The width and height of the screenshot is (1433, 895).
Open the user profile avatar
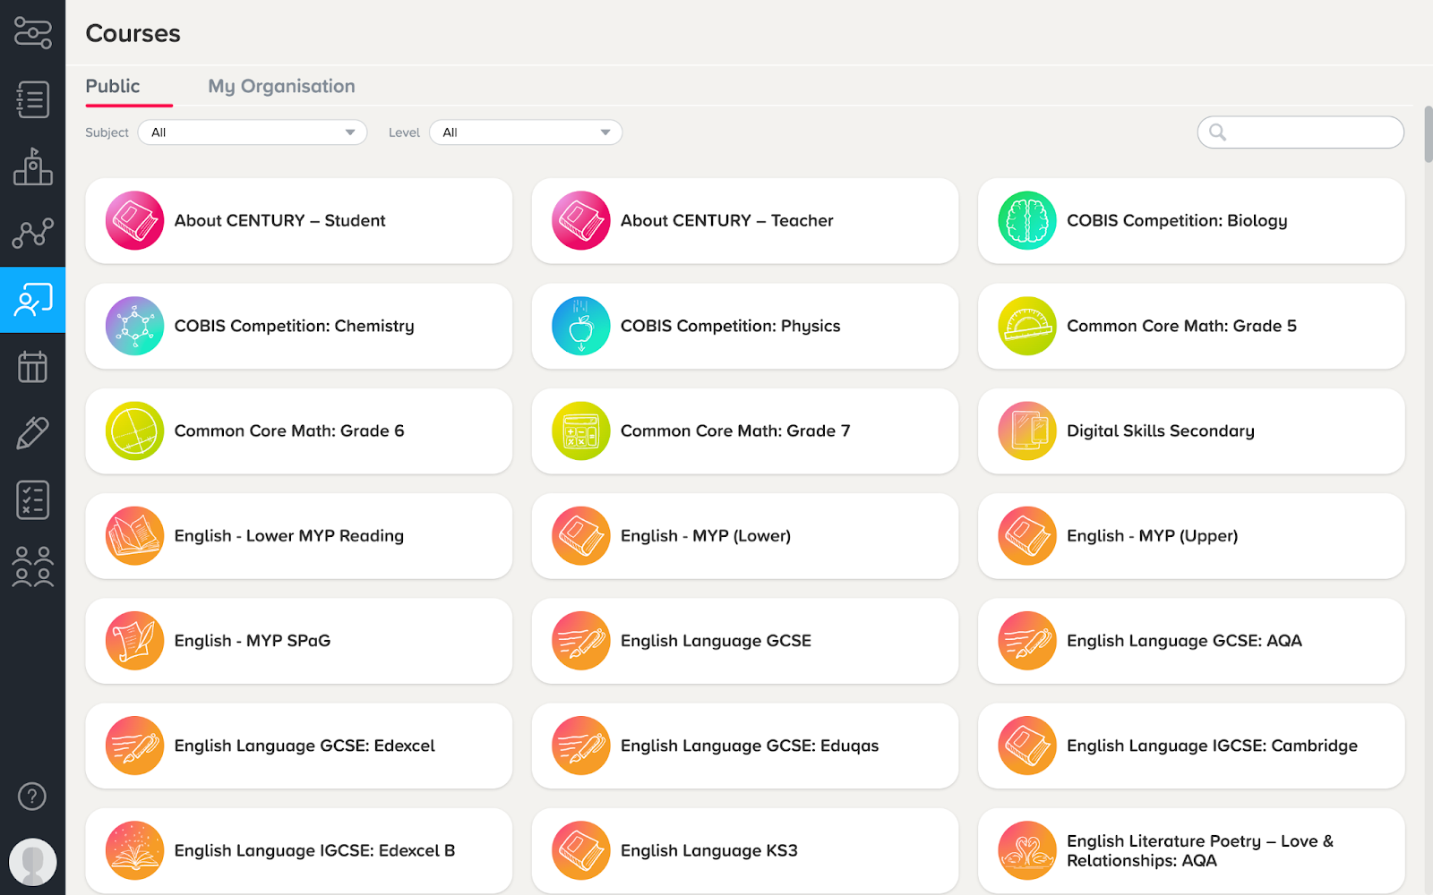tap(32, 862)
